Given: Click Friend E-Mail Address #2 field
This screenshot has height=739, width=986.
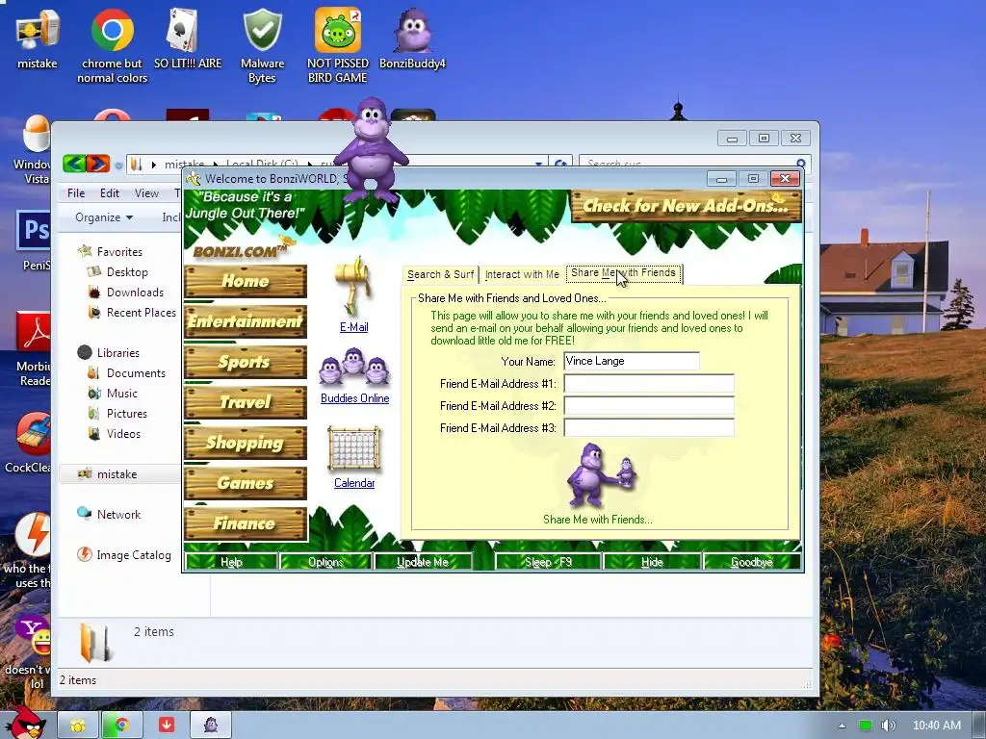Looking at the screenshot, I should [649, 405].
